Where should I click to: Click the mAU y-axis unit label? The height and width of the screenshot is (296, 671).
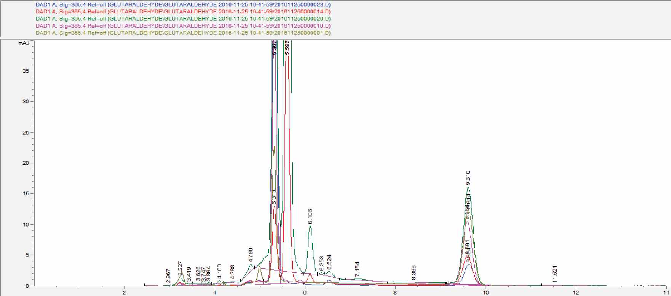[24, 44]
